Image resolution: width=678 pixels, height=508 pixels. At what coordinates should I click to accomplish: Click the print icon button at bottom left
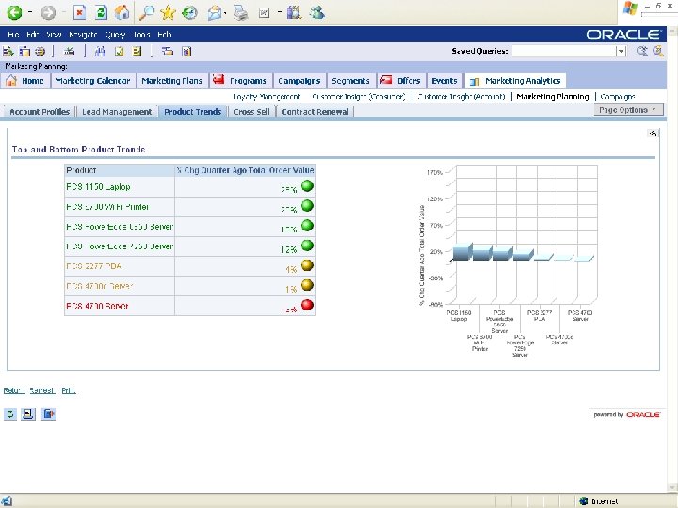point(28,414)
